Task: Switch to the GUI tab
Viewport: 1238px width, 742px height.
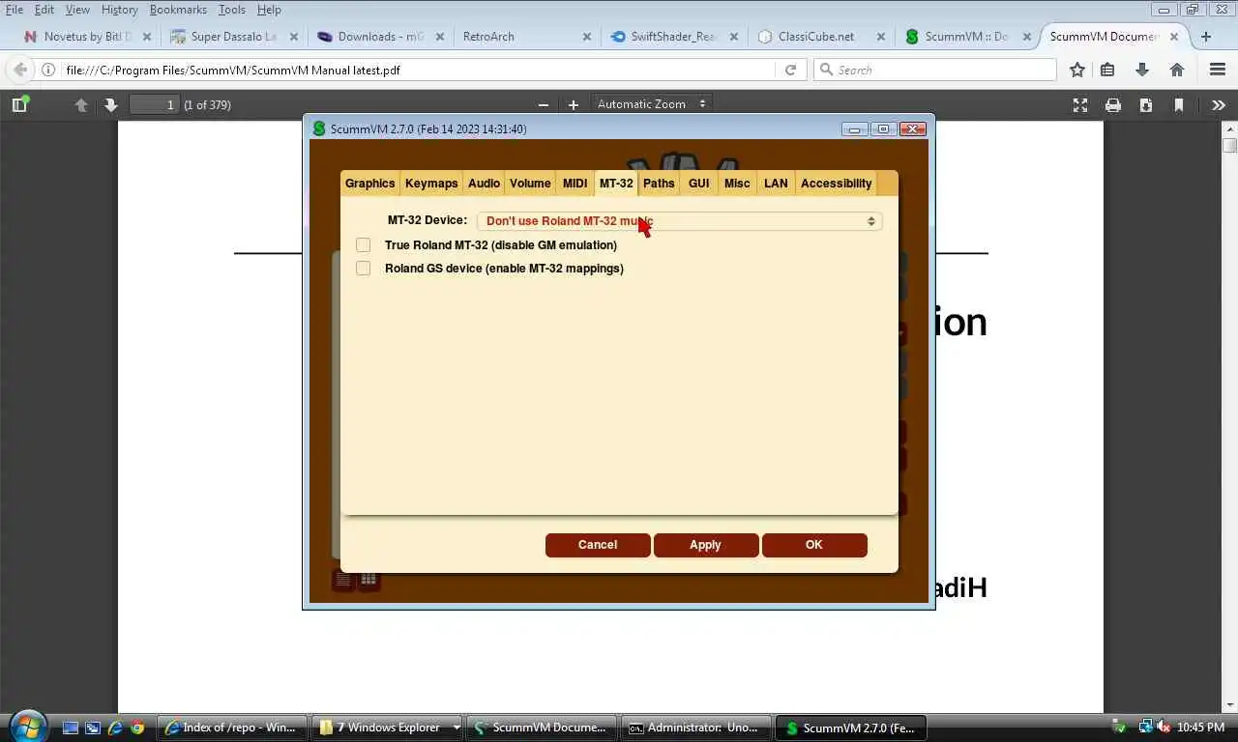Action: point(698,184)
